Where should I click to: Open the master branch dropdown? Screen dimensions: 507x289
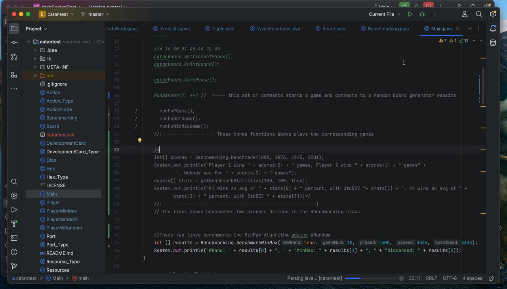pyautogui.click(x=95, y=14)
